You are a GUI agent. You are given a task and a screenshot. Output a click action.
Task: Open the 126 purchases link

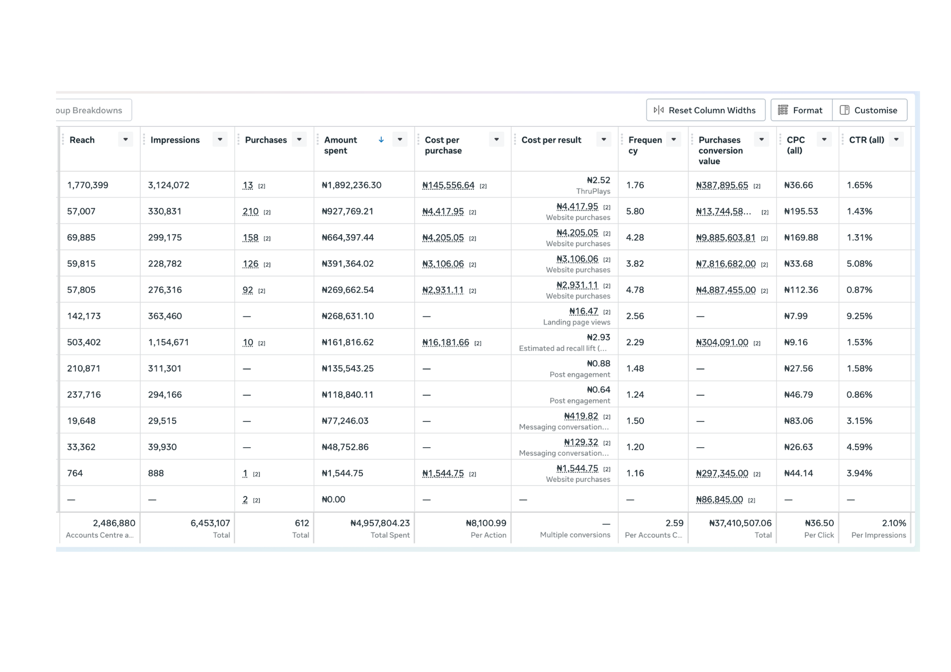(251, 264)
